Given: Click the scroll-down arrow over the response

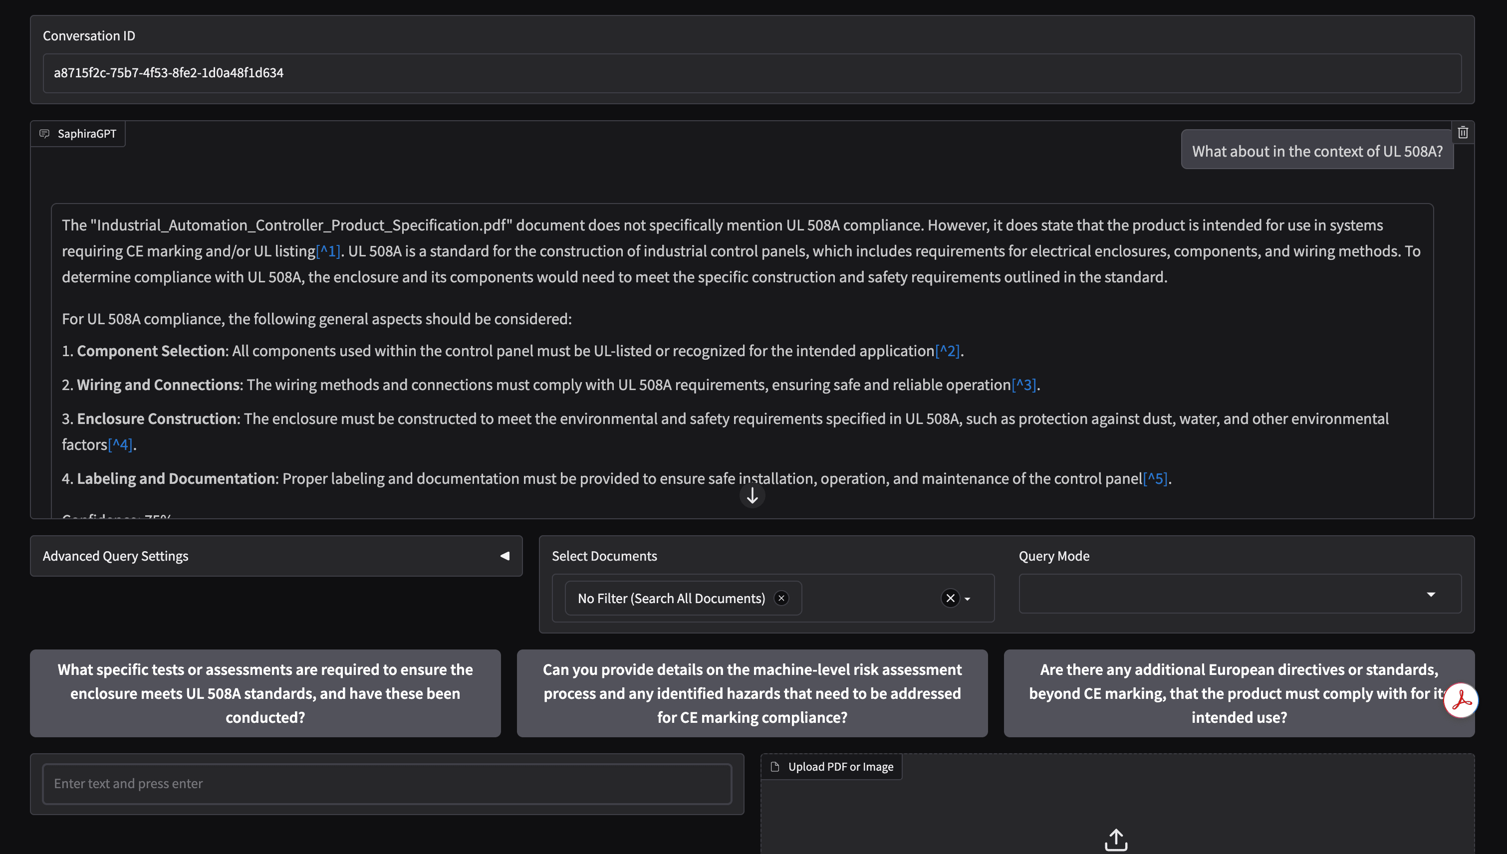Looking at the screenshot, I should pos(752,496).
